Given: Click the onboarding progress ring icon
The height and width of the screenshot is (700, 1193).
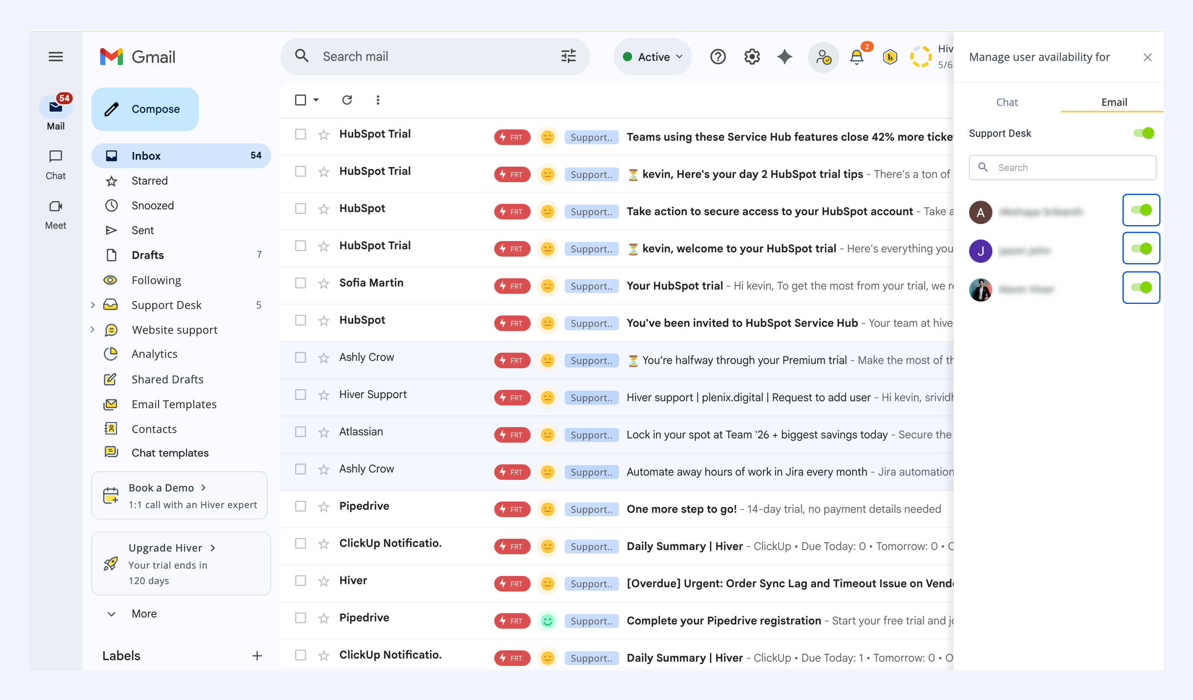Looking at the screenshot, I should click(x=921, y=57).
